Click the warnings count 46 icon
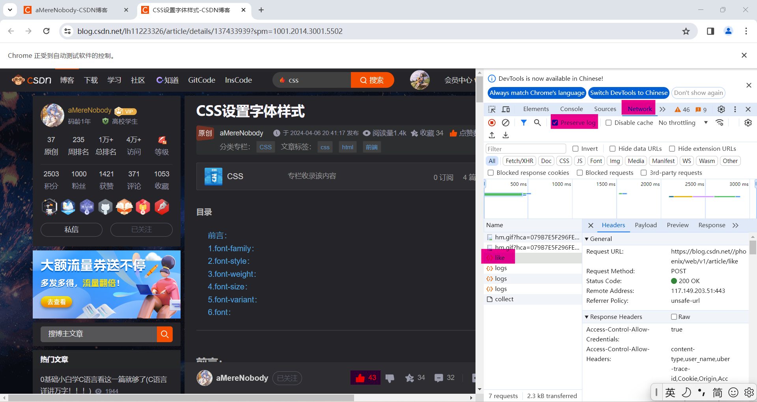The image size is (757, 402). pos(682,109)
